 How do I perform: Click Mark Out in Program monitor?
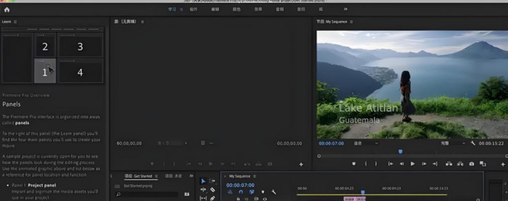click(x=376, y=164)
